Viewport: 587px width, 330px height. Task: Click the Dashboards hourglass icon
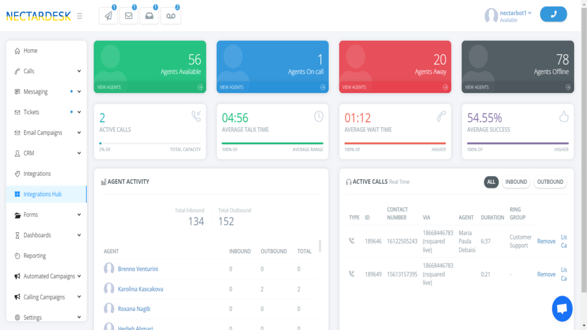17,235
